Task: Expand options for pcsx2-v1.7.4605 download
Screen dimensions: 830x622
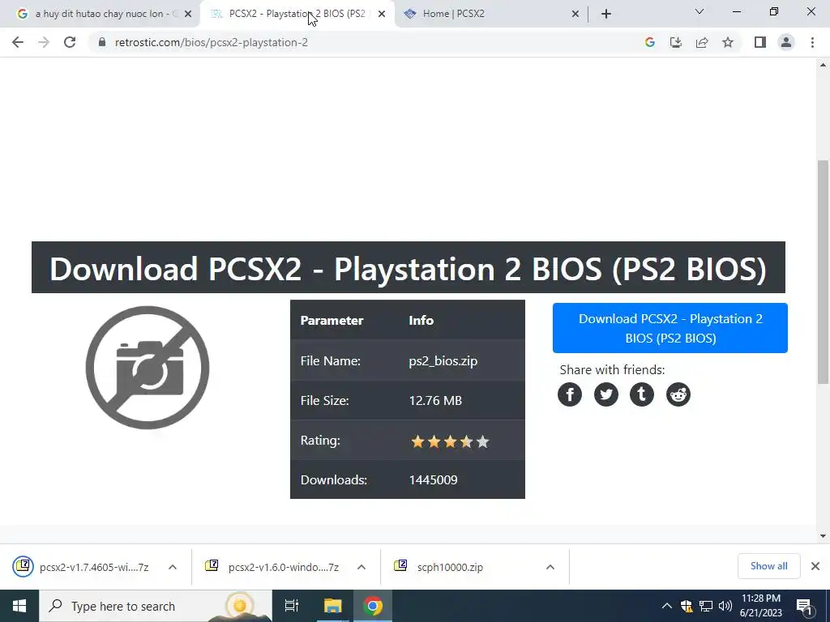Action: coord(173,567)
